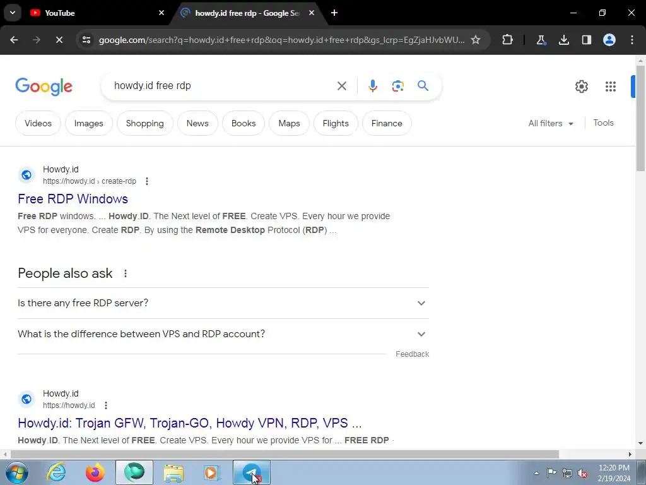
Task: Expand "Is there any free RDP server?"
Action: coord(223,303)
